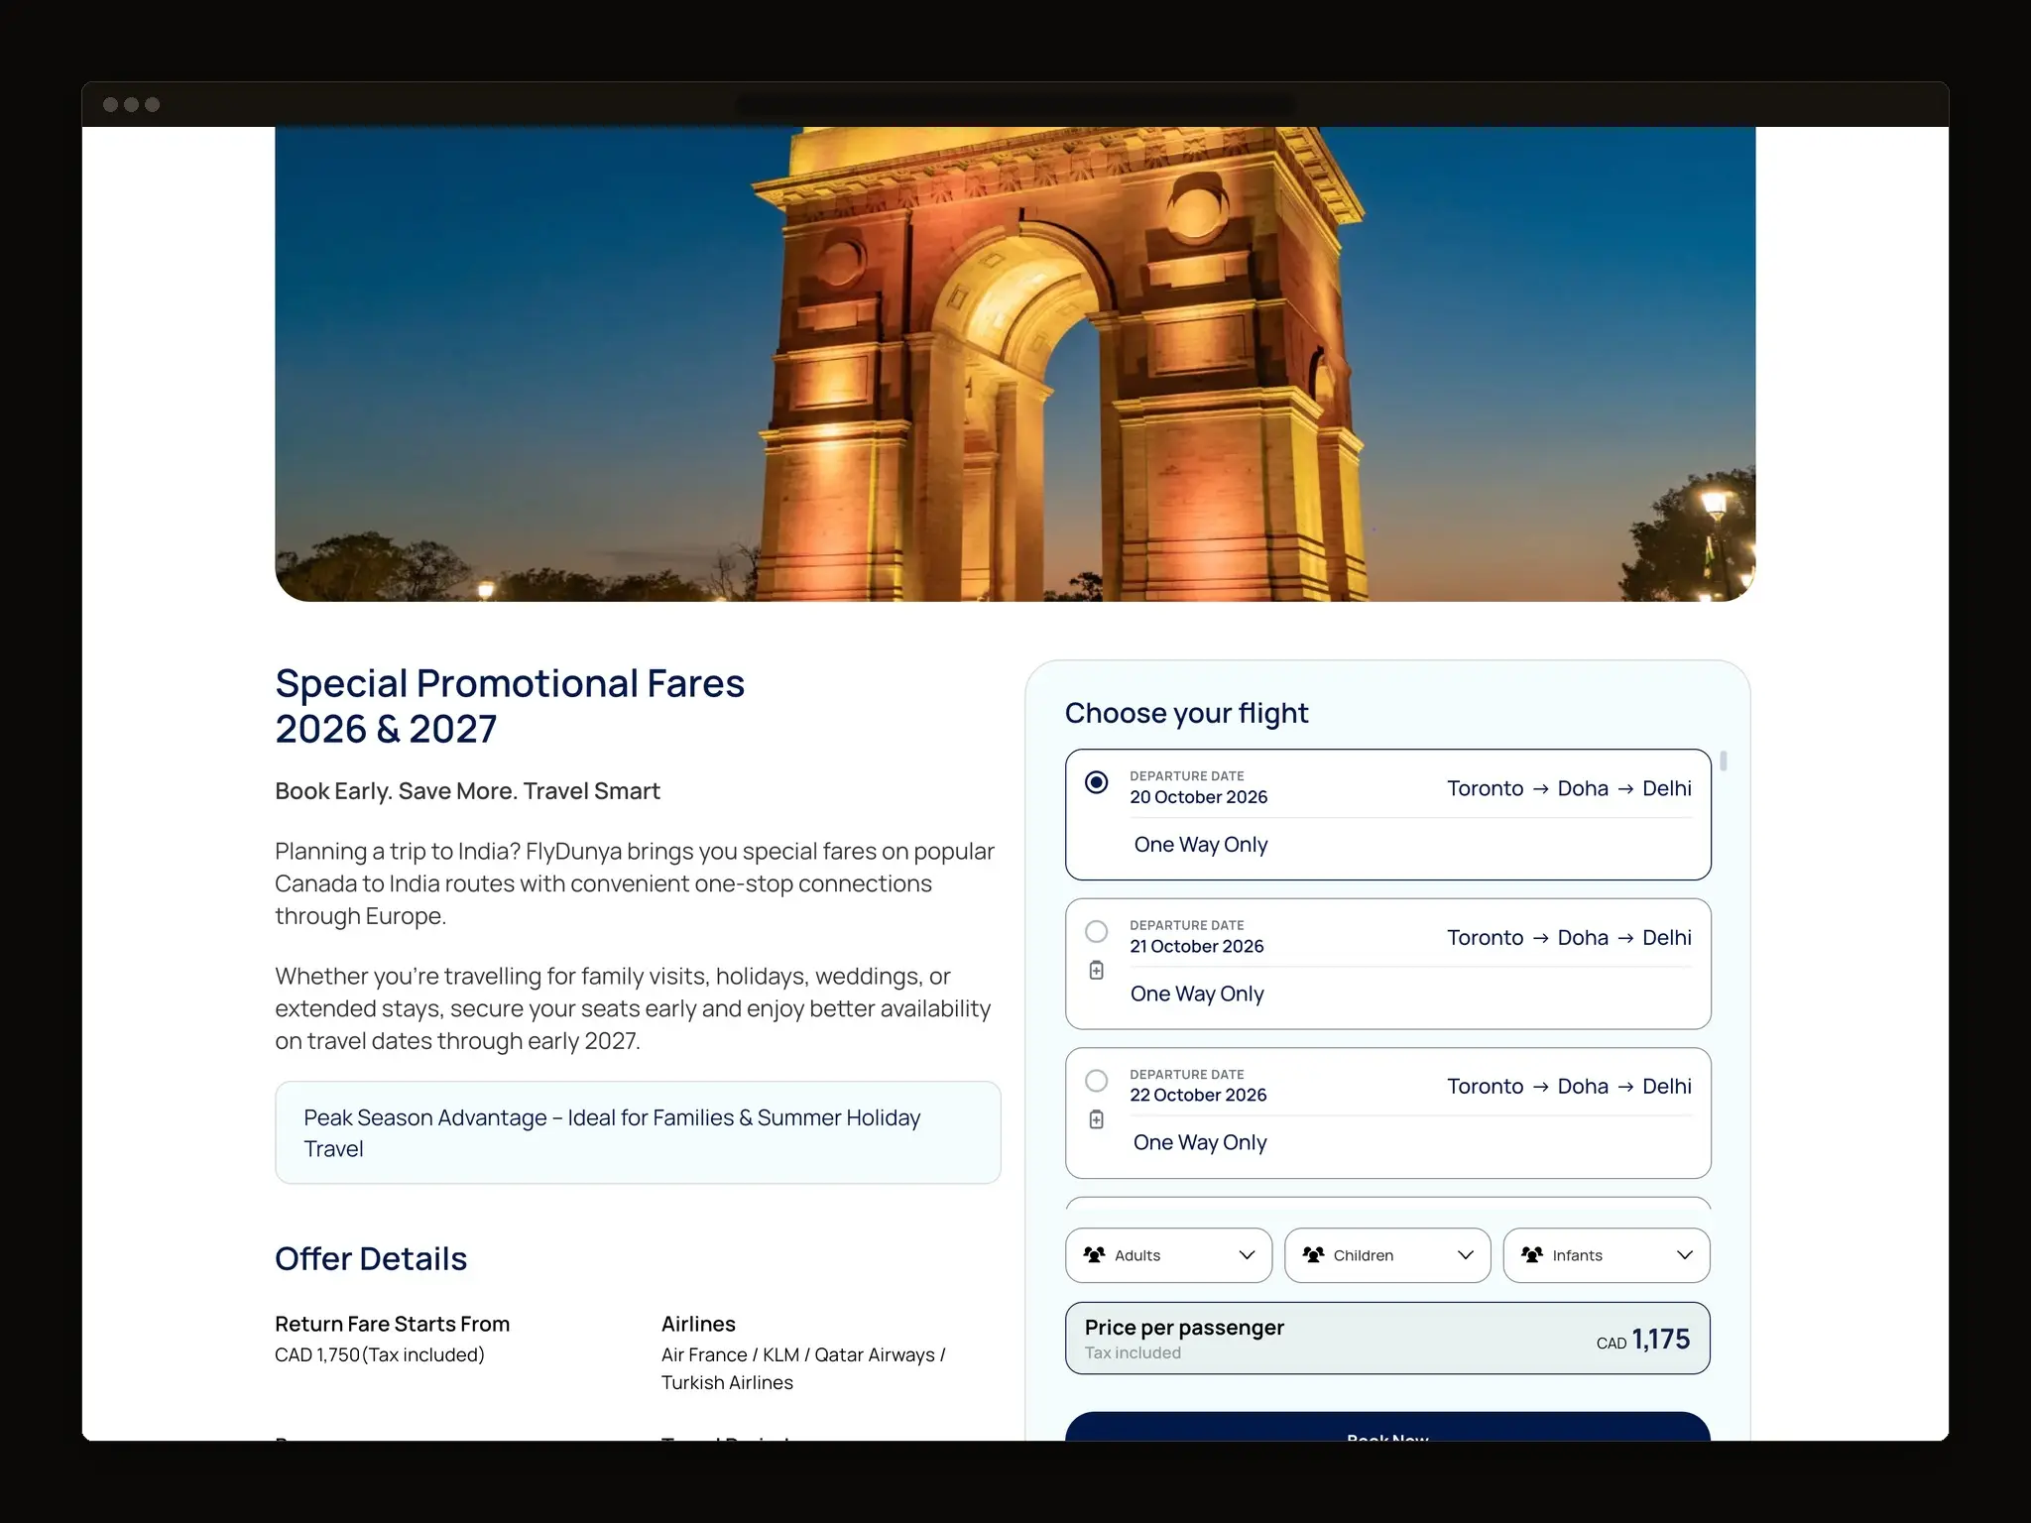Screen dimensions: 2031x1523
Task: Click the 'Choose your flight' heading
Action: tap(1186, 713)
